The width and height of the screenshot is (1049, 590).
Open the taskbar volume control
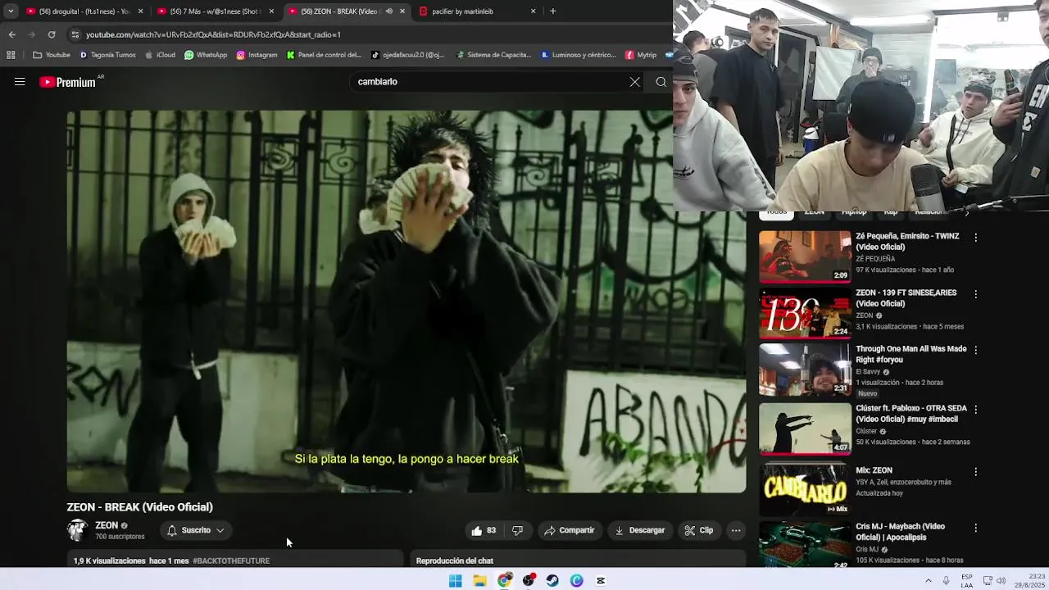pos(1001,580)
